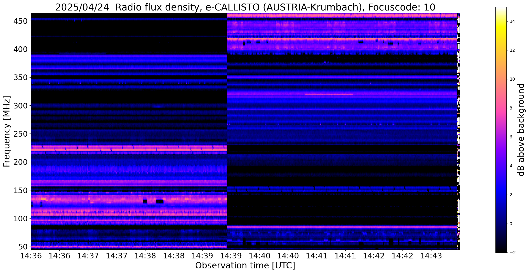Viewport: 529px width, 273px height.
Task: Choose the 200 frequency axis tick label
Action: pyautogui.click(x=20, y=162)
